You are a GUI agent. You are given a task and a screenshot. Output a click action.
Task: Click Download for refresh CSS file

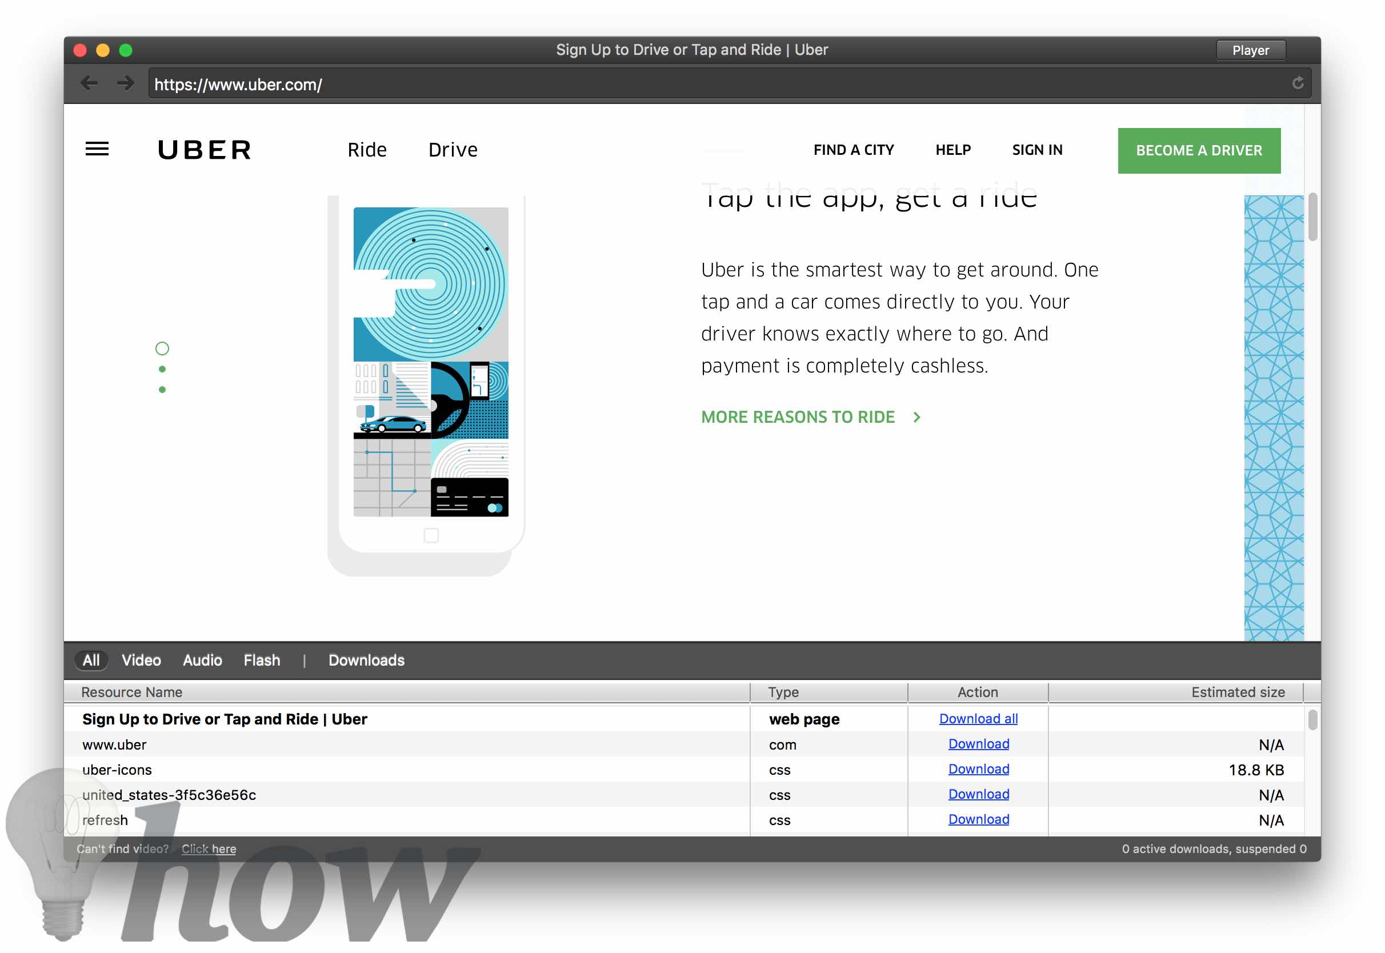pos(978,819)
